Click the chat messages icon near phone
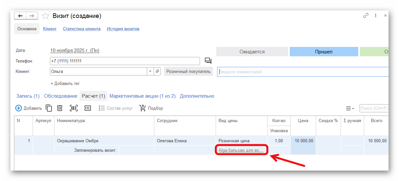The height and width of the screenshot is (181, 399). point(208,61)
